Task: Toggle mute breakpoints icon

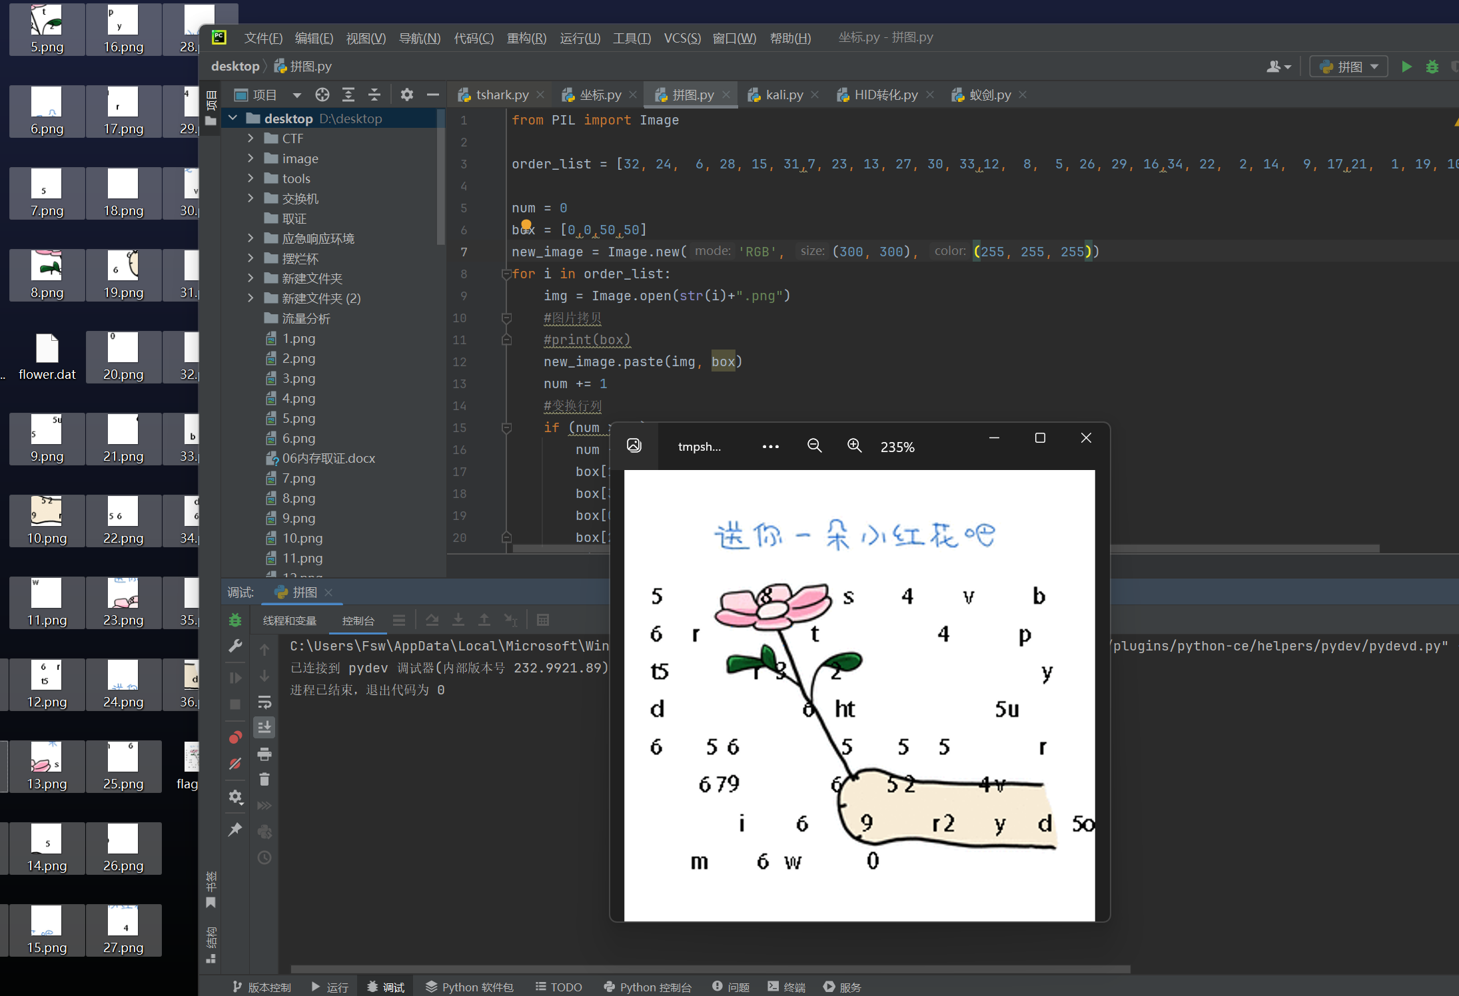Action: point(235,764)
